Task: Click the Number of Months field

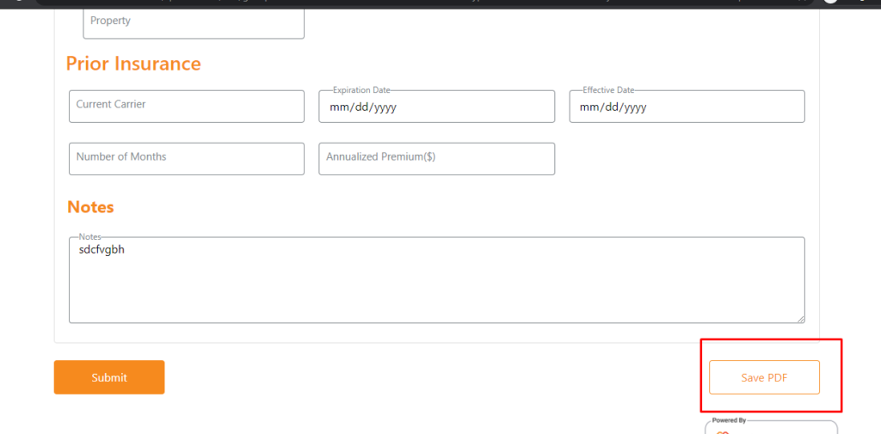Action: click(186, 158)
